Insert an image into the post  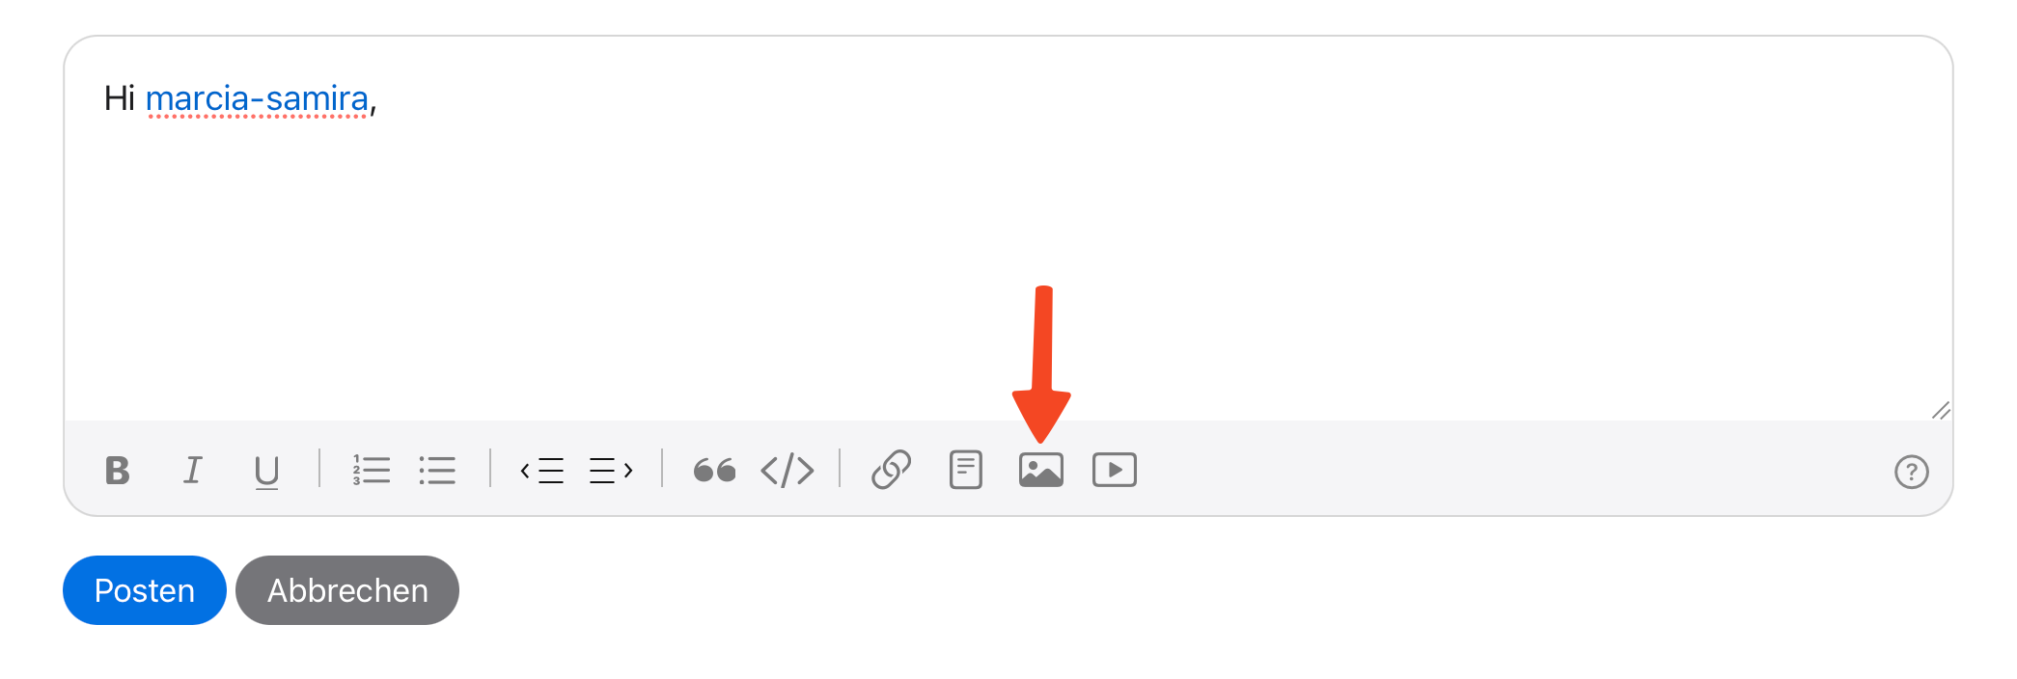[x=1041, y=470]
